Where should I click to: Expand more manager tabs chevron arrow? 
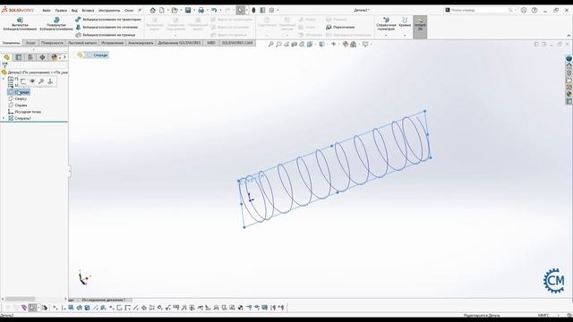(64, 57)
